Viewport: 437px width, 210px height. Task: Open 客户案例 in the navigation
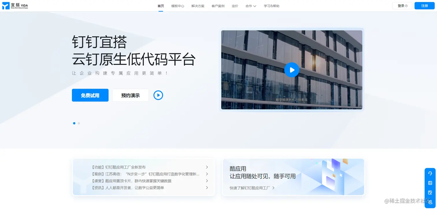click(218, 6)
